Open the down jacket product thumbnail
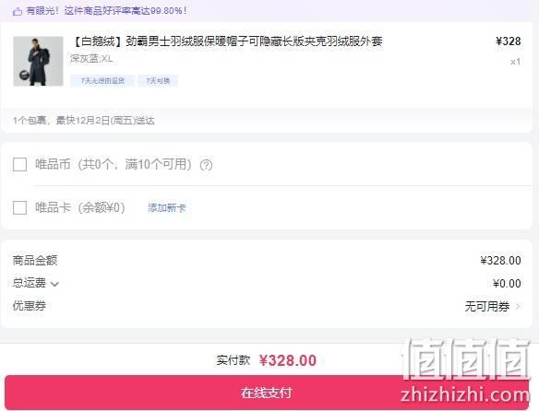Viewport: 539px width, 411px height. [38, 61]
